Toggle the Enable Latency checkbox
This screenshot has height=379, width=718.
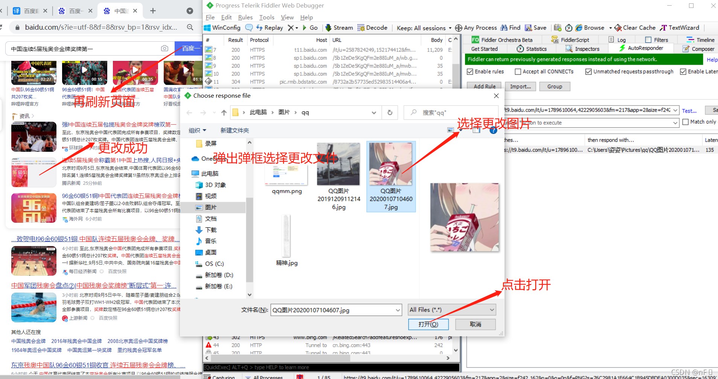(683, 72)
